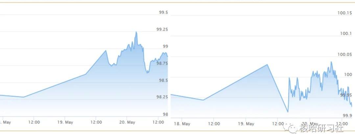The height and width of the screenshot is (134, 355).
Task: Click the 100.1 y-axis label
Action: (x=346, y=33)
